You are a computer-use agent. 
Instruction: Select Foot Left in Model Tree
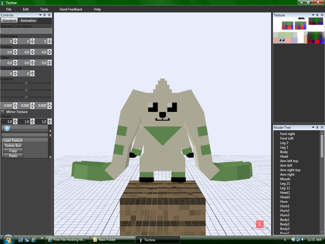point(287,139)
